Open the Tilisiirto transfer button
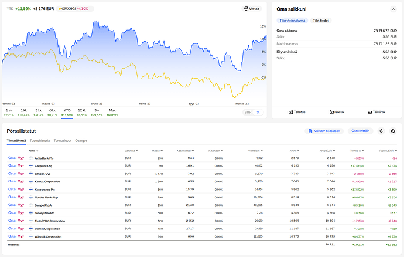 click(x=376, y=112)
